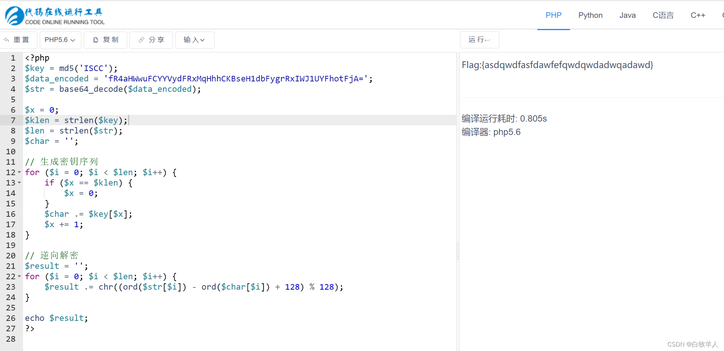
Task: Switch to the Java tab
Action: pyautogui.click(x=627, y=15)
